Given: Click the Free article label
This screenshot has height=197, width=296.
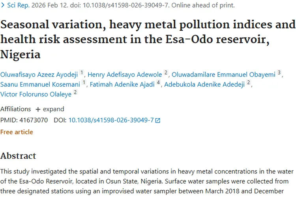Looking at the screenshot, I should tap(17, 132).
